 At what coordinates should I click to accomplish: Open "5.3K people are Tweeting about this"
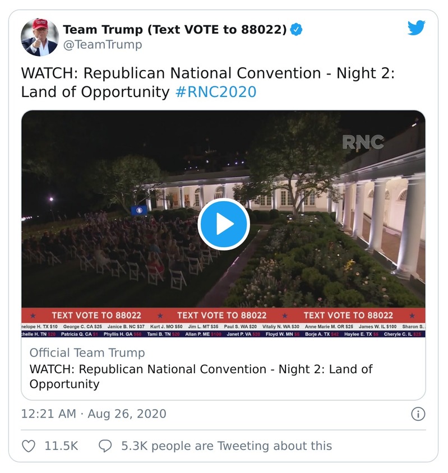coord(227,446)
